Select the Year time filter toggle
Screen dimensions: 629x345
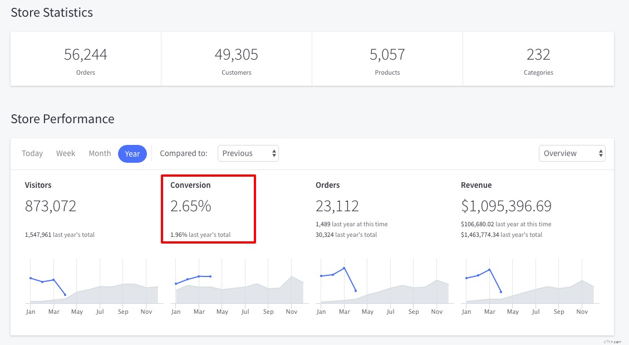[x=132, y=153]
